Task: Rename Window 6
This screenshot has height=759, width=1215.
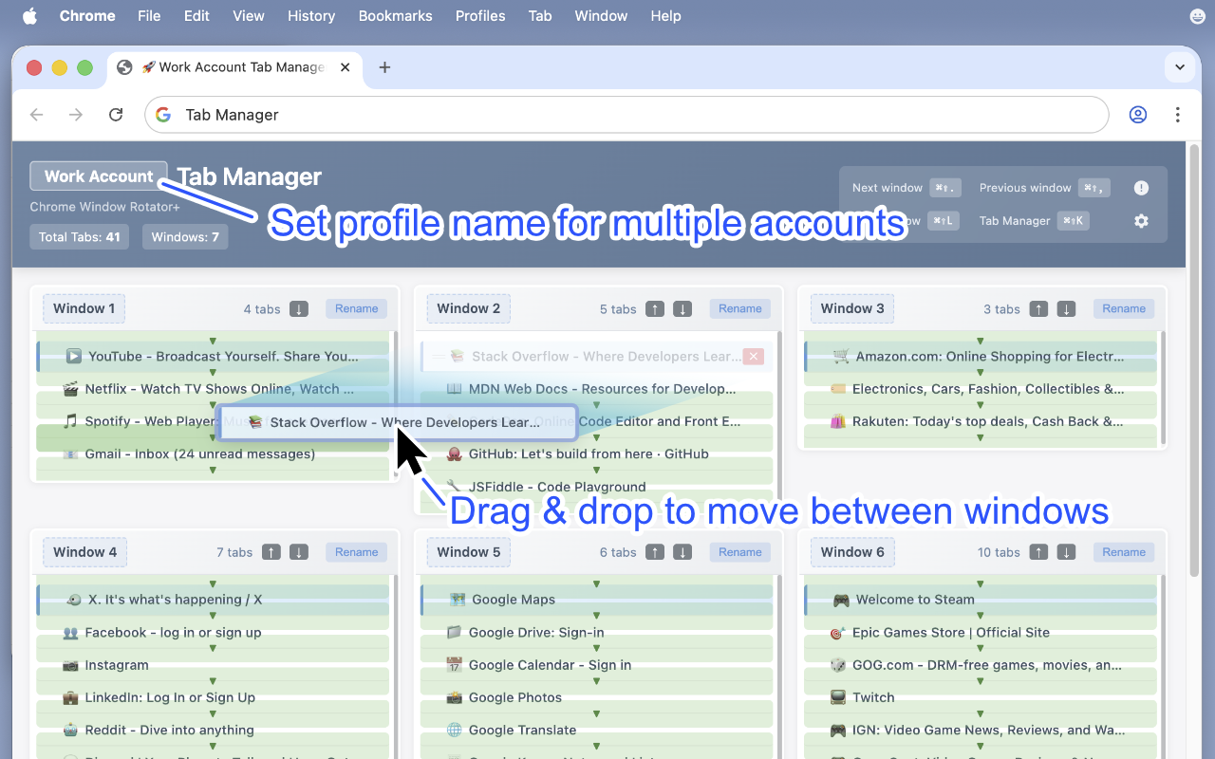Action: click(1125, 552)
